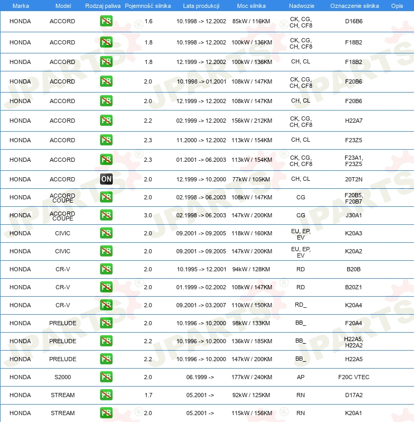Image resolution: width=414 pixels, height=422 pixels.
Task: Select engine code K20A2
Action: coord(354,251)
